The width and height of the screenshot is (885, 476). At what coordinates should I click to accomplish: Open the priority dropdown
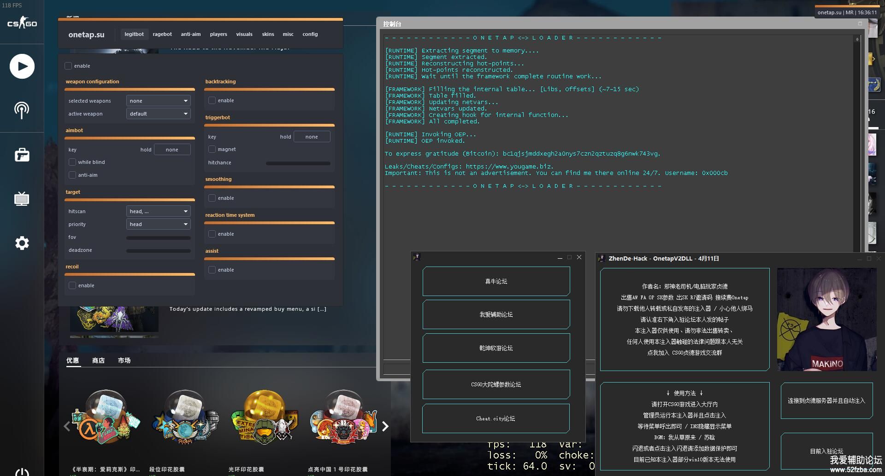[158, 224]
